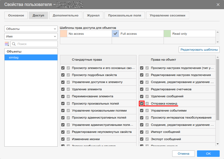Click the magnifier icon in search field

(14, 44)
